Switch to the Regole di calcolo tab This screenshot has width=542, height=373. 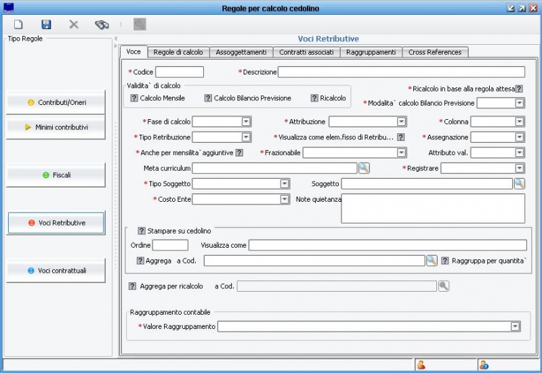coord(178,52)
